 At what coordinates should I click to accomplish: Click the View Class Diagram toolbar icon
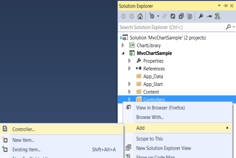pyautogui.click(x=217, y=16)
